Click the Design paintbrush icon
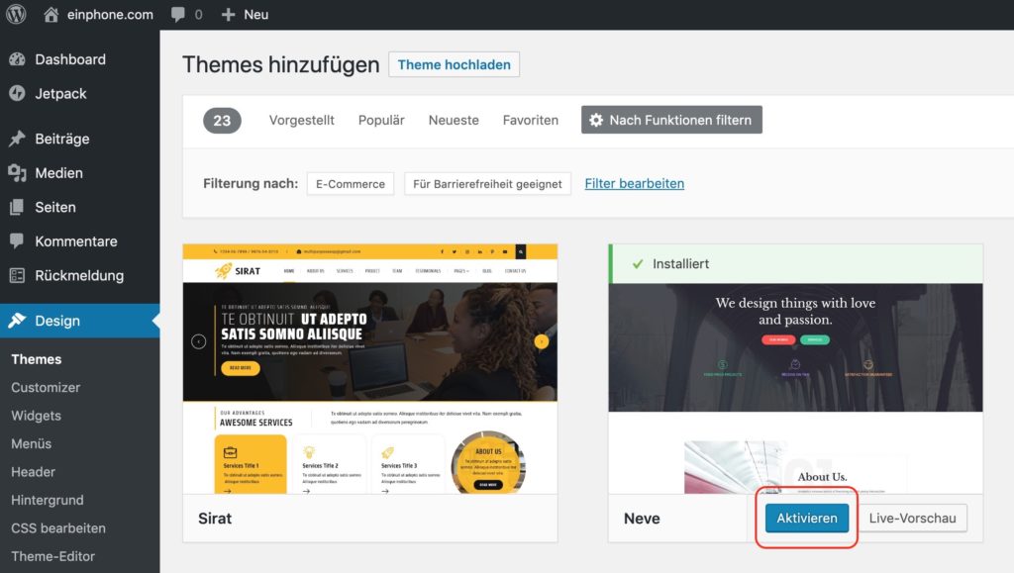Viewport: 1014px width, 573px height. click(x=18, y=321)
